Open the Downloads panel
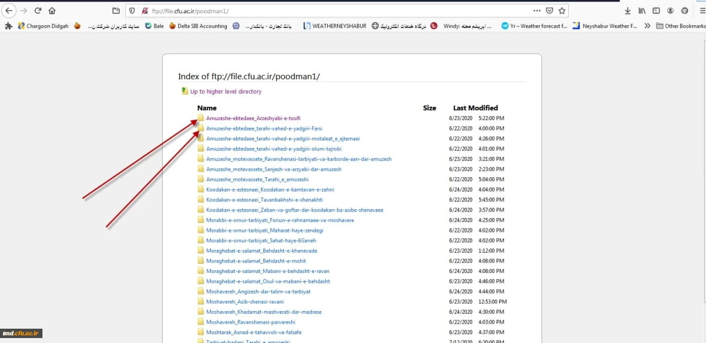Screen dimensions: 706x343 click(628, 10)
